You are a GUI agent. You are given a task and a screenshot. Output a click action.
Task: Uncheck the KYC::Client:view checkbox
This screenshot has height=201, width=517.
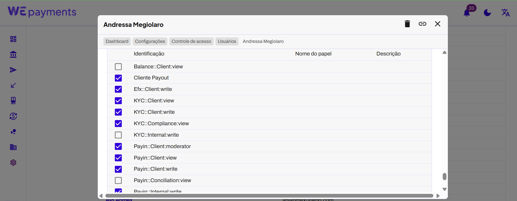click(x=118, y=101)
